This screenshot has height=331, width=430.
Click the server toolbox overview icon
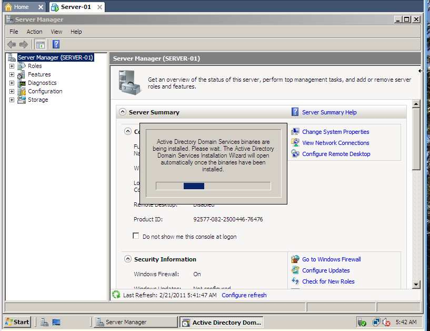[129, 82]
